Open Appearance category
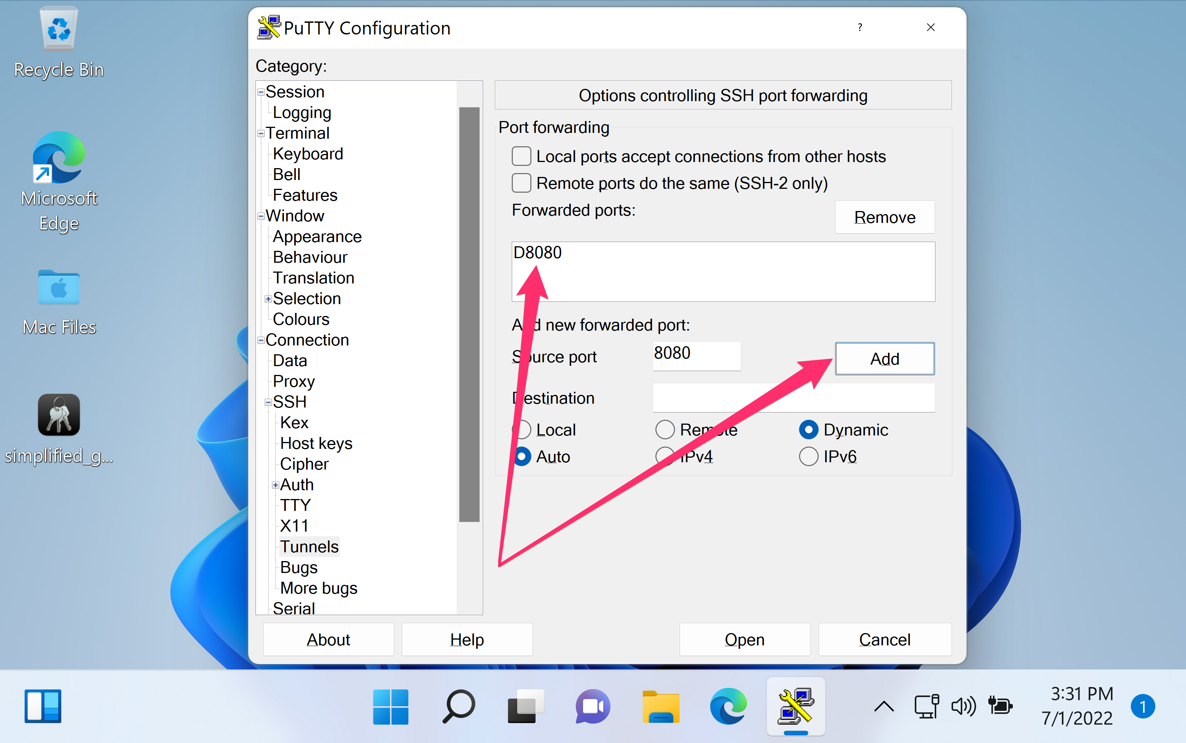 coord(317,237)
